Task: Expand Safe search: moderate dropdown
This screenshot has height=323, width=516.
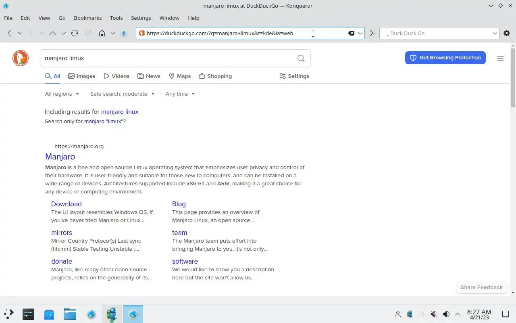Action: (x=122, y=94)
